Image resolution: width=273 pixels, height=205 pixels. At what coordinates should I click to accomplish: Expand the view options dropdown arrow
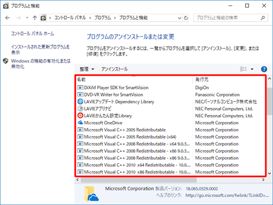(x=252, y=69)
